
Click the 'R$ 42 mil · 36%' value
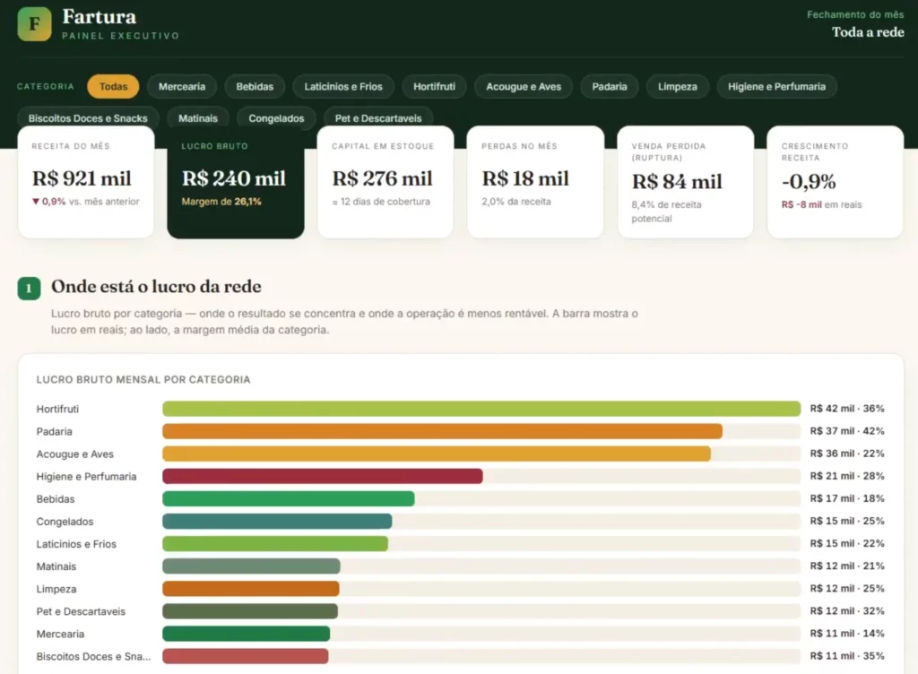click(847, 409)
